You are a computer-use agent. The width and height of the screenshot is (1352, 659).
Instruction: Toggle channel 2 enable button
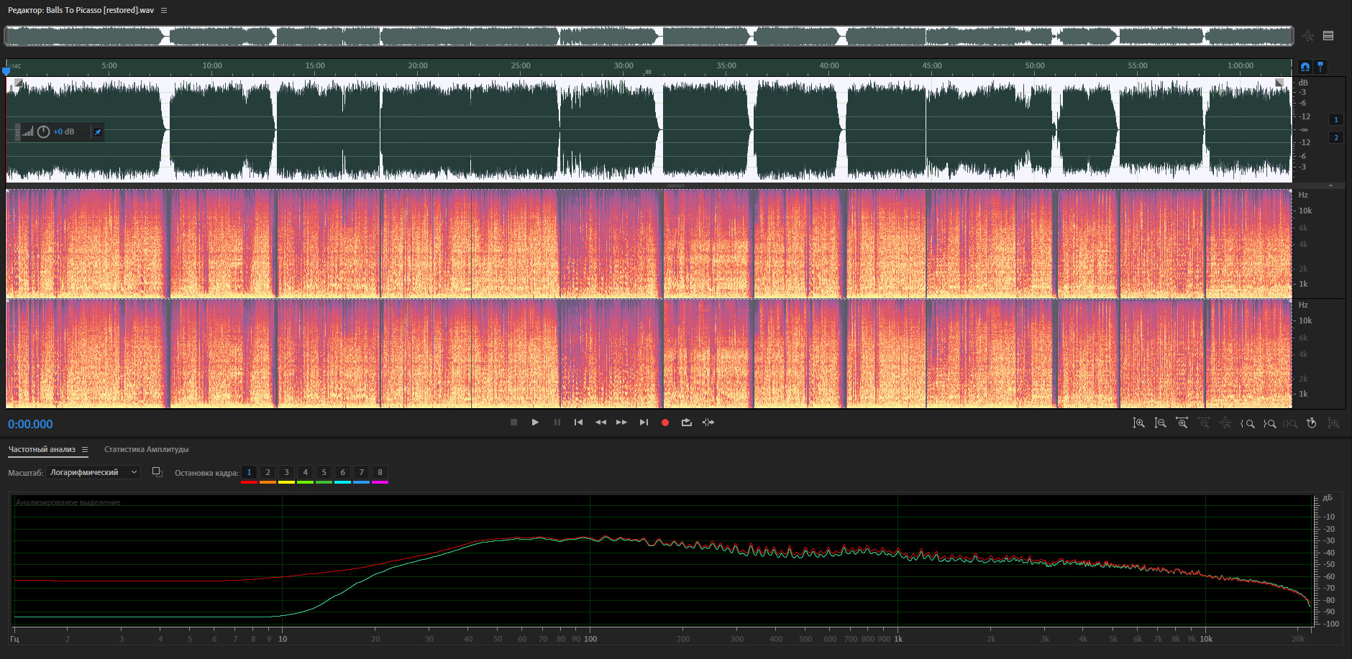(1336, 138)
